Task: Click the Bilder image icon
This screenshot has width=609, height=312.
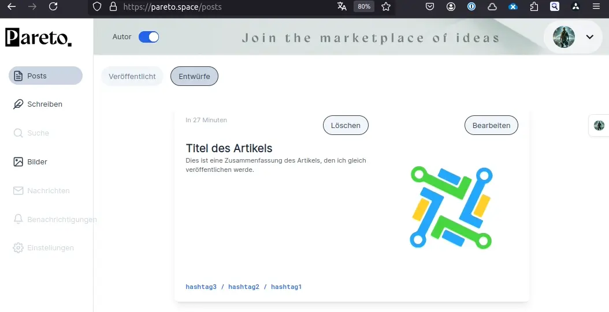Action: click(18, 161)
